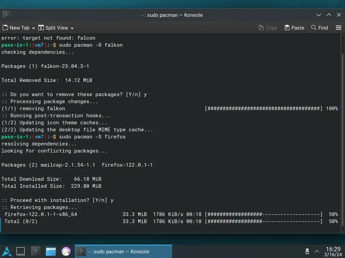Minimize the Konsole window
Image resolution: width=345 pixels, height=258 pixels.
319,15
